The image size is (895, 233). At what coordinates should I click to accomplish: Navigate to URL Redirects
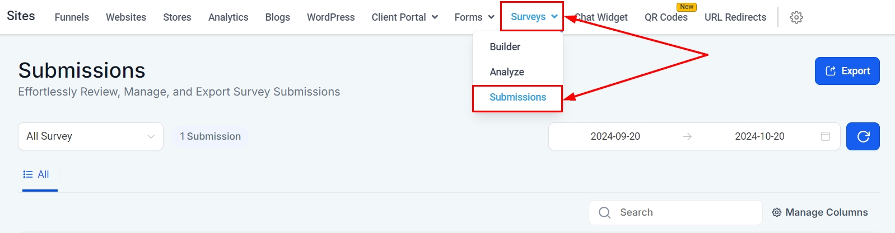735,17
